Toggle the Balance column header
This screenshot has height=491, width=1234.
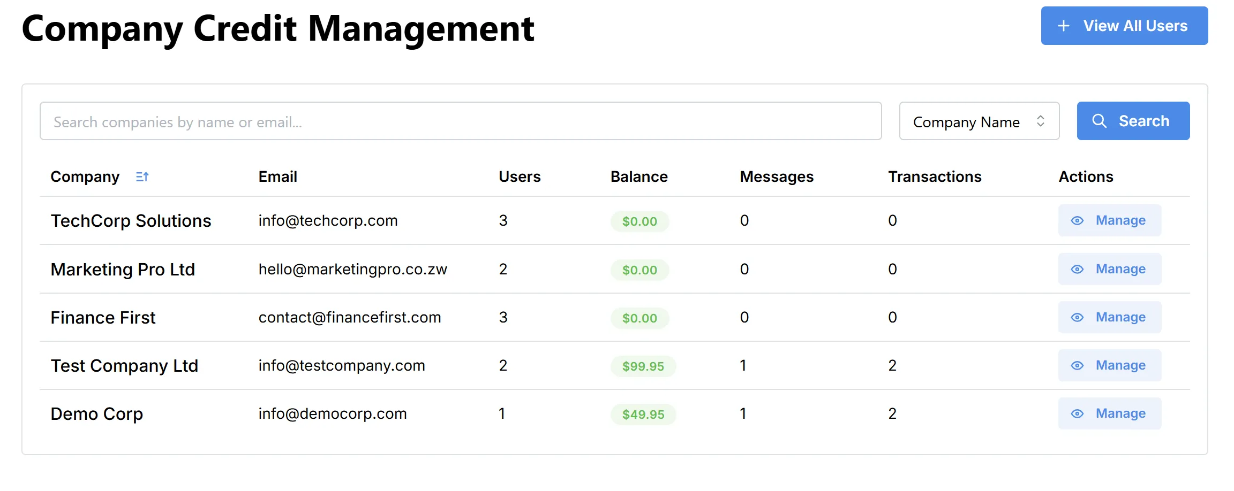(639, 177)
